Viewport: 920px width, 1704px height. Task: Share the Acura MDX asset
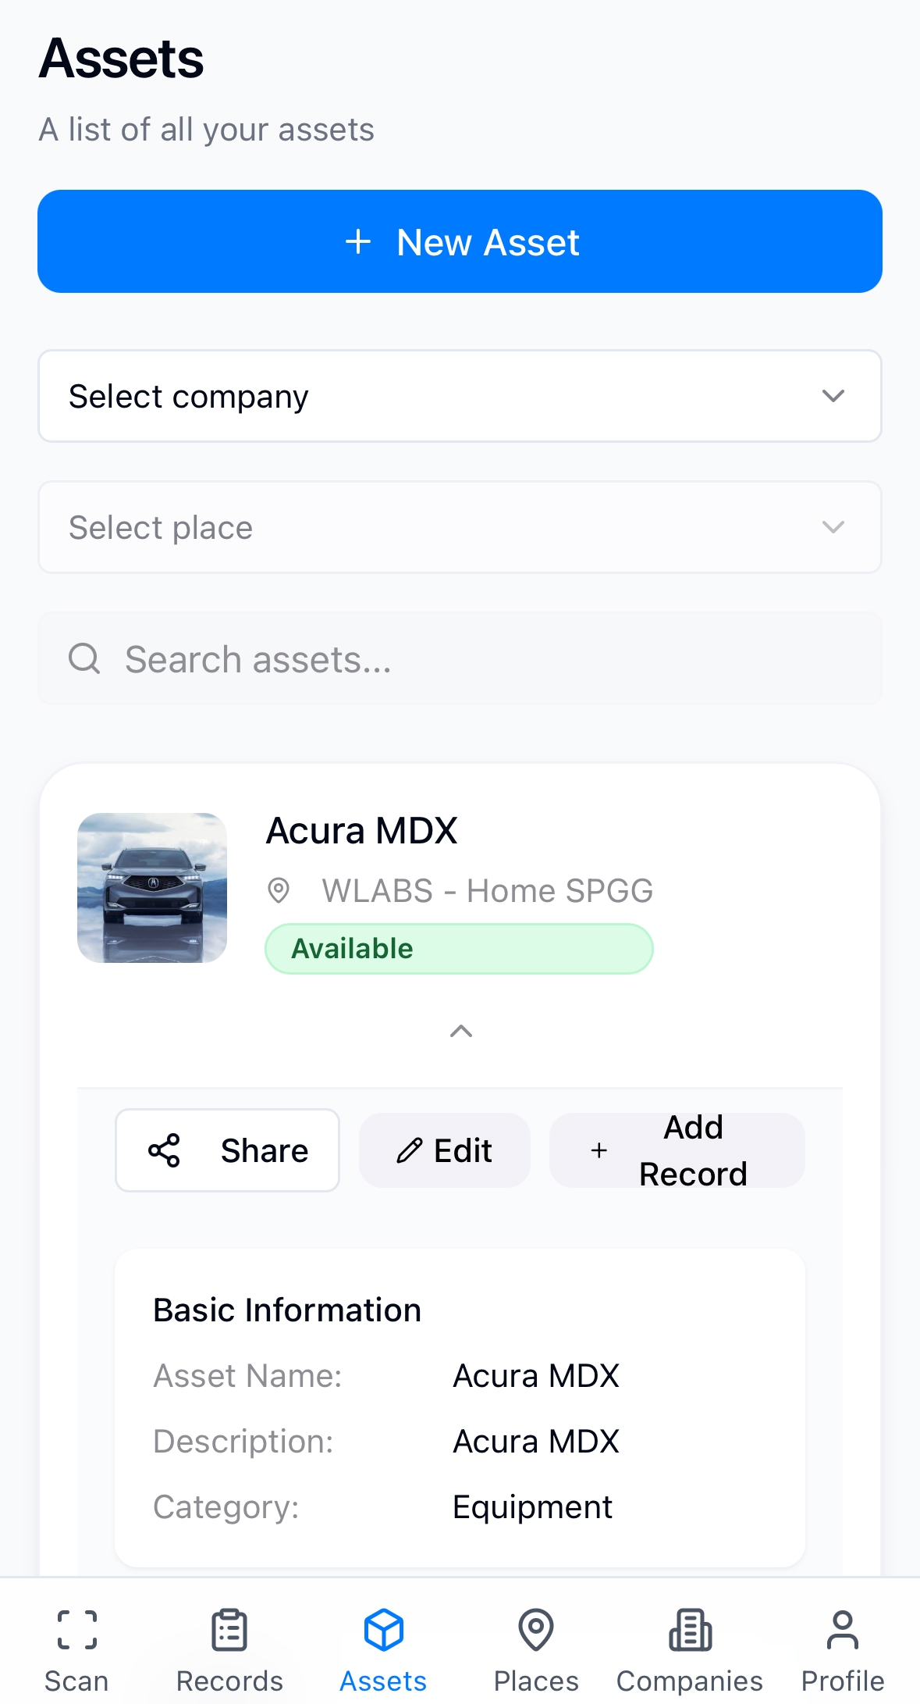(227, 1150)
